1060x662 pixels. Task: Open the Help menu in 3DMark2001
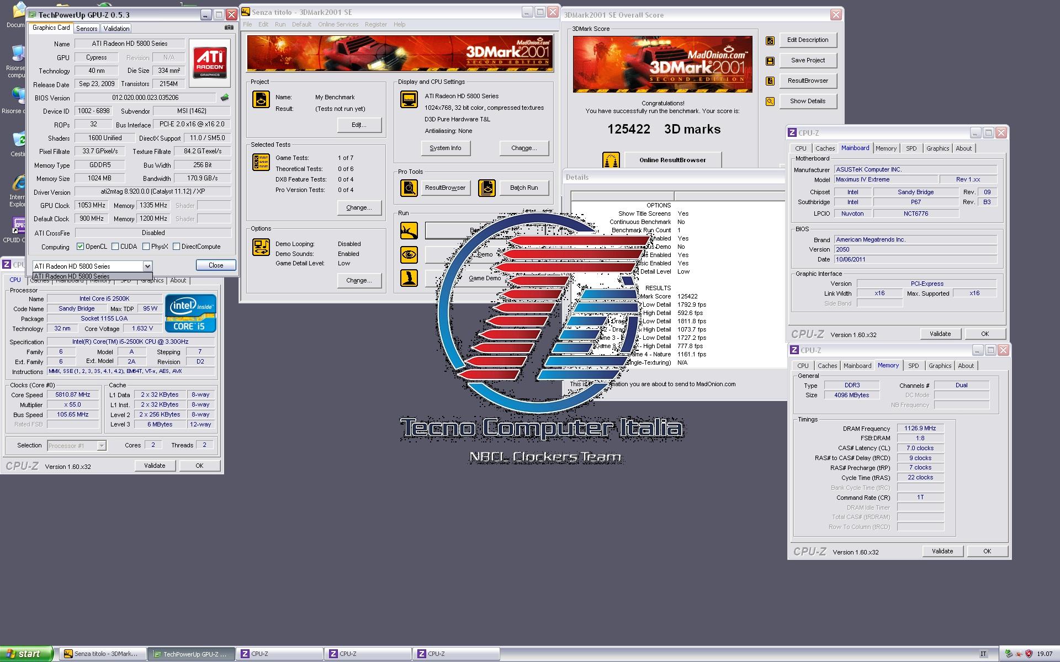399,24
